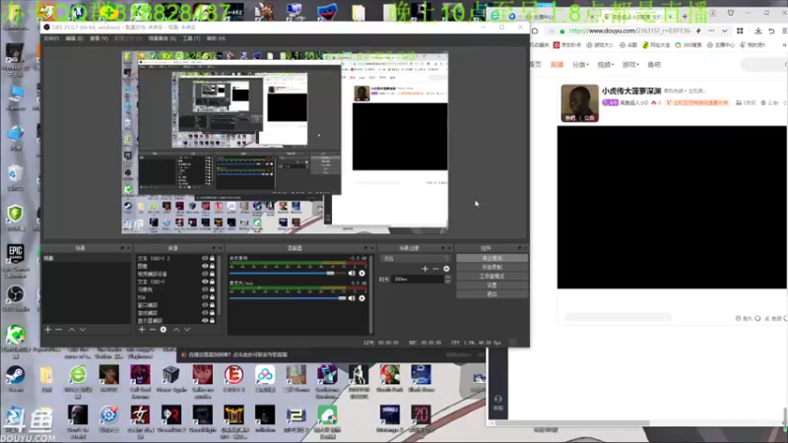
Task: Open mic/Aux settings gear in mixer
Action: [361, 298]
